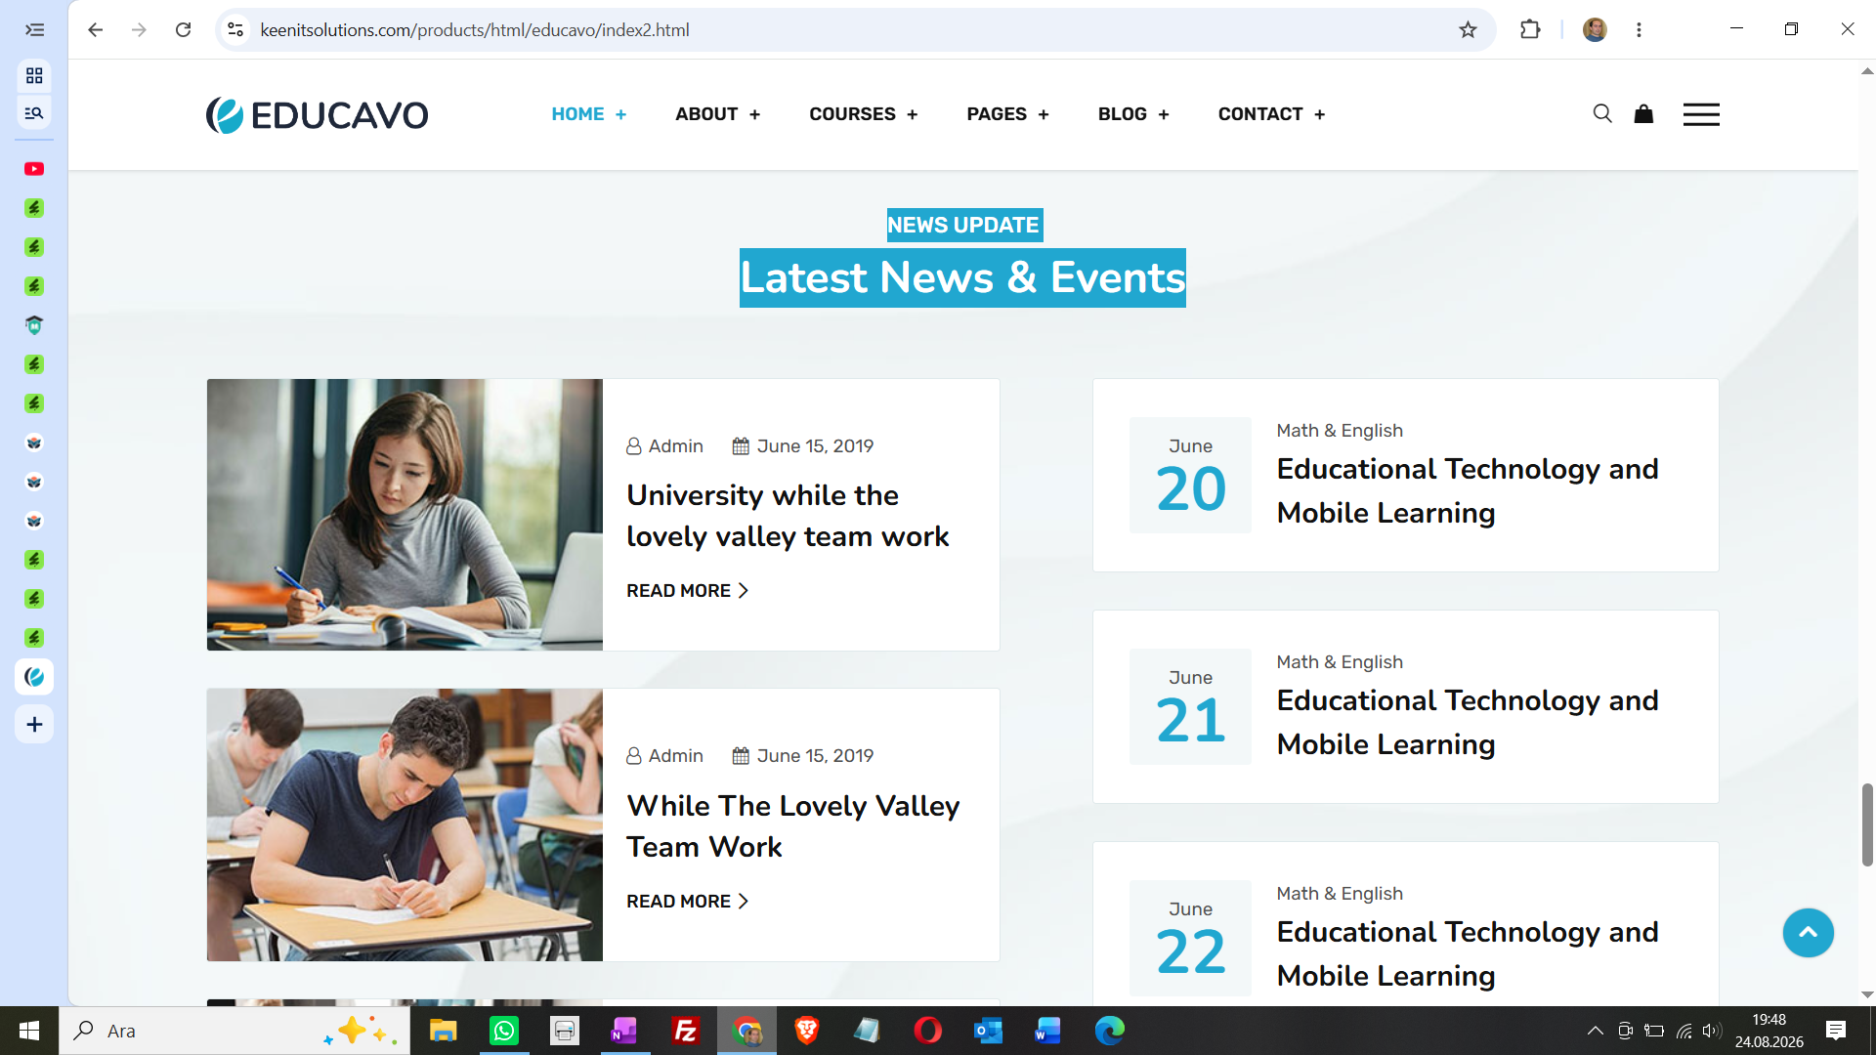Viewport: 1876px width, 1055px height.
Task: Click the page vertical scrollbar thumb
Action: [x=1866, y=823]
